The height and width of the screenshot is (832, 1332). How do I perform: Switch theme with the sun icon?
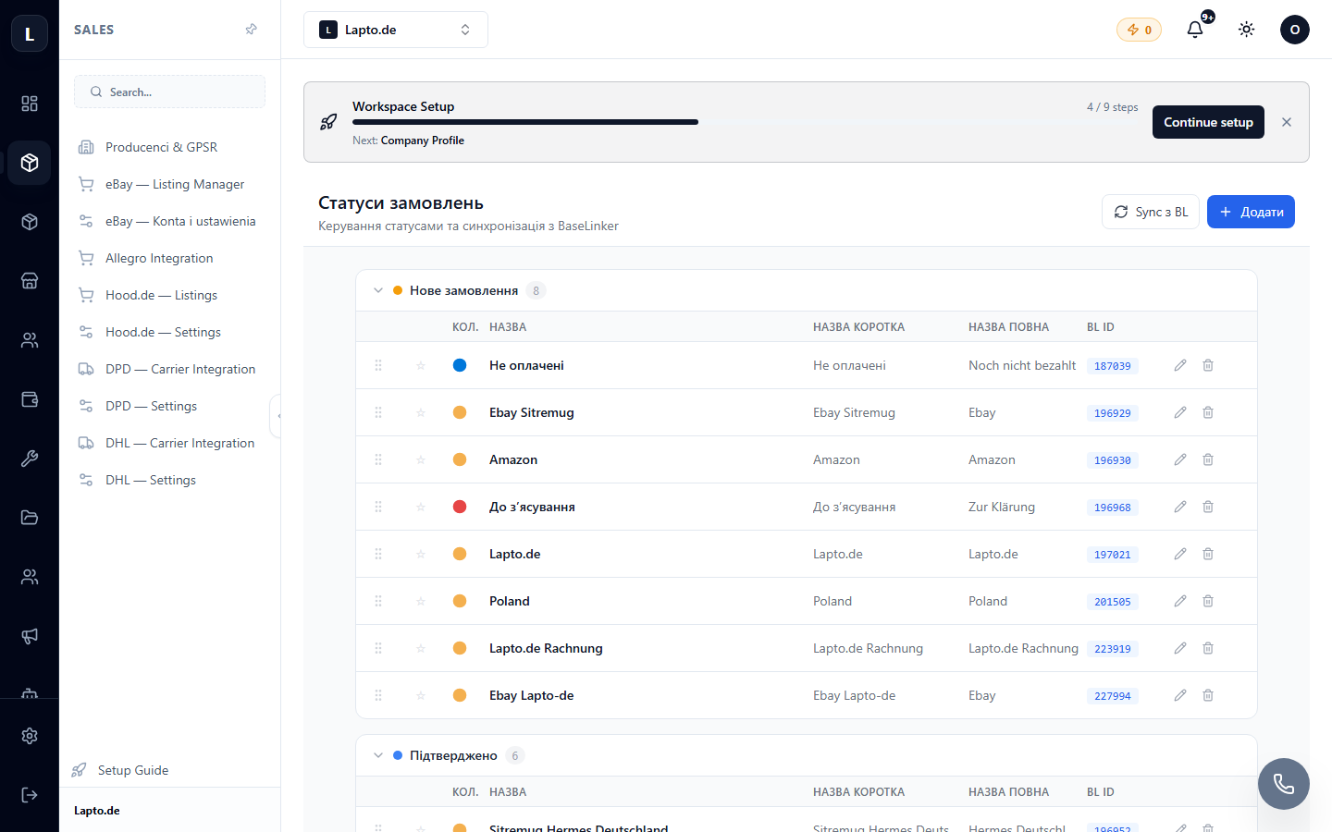(1247, 30)
